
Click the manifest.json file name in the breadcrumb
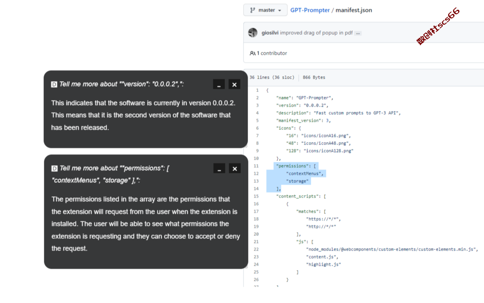354,10
